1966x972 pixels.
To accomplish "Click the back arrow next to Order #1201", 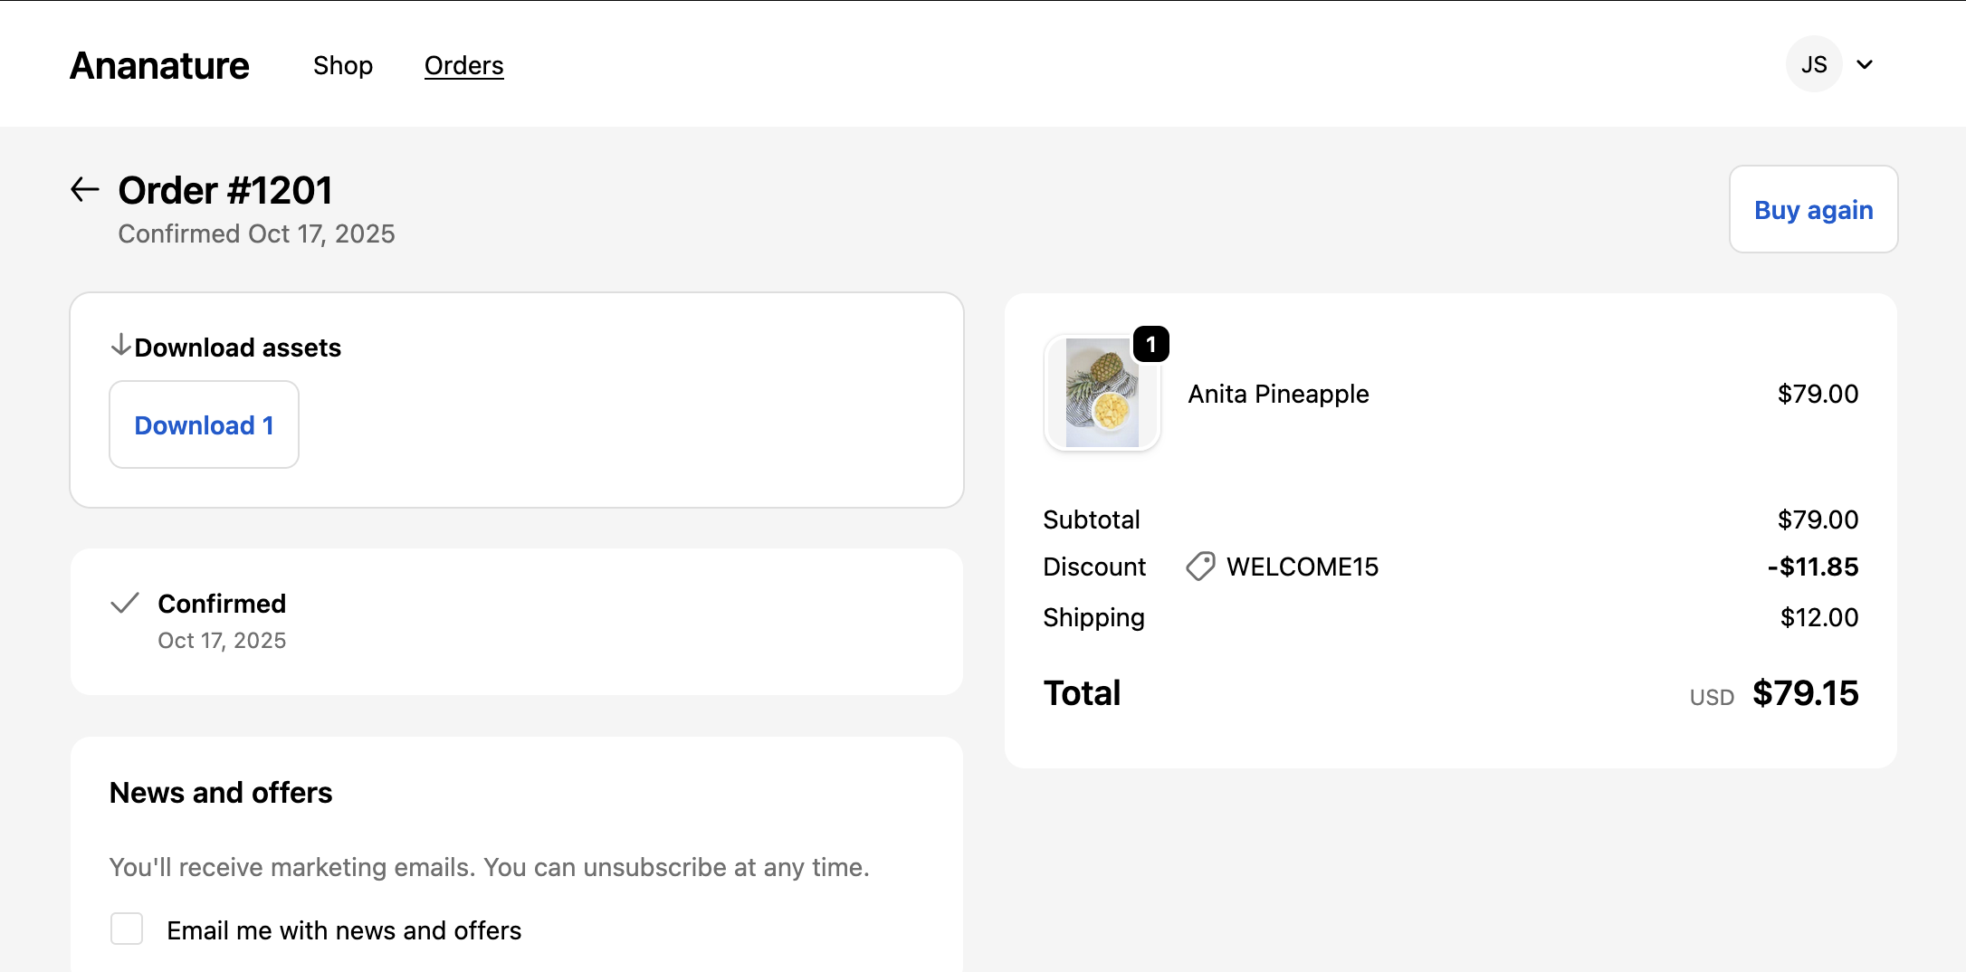I will click(x=85, y=189).
